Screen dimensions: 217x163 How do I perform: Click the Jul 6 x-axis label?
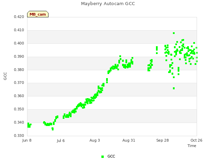(x=61, y=141)
